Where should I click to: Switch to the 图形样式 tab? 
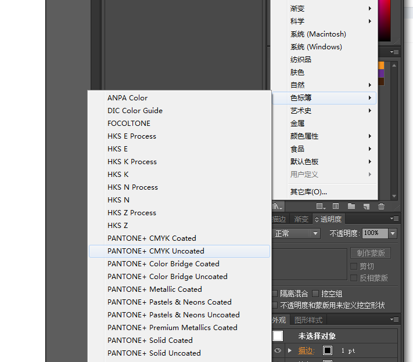tap(308, 320)
